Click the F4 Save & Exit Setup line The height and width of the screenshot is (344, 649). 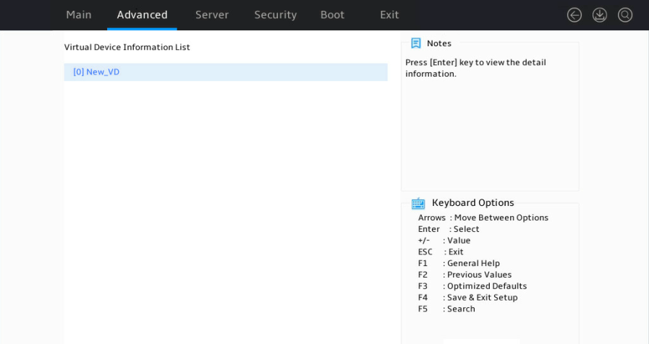point(467,297)
